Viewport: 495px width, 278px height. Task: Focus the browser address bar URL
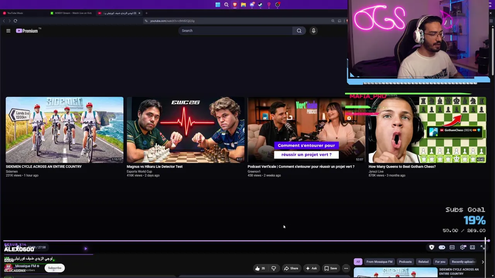pyautogui.click(x=172, y=21)
